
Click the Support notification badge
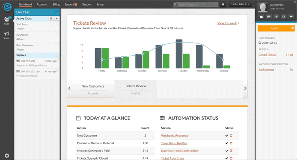coord(76,5)
